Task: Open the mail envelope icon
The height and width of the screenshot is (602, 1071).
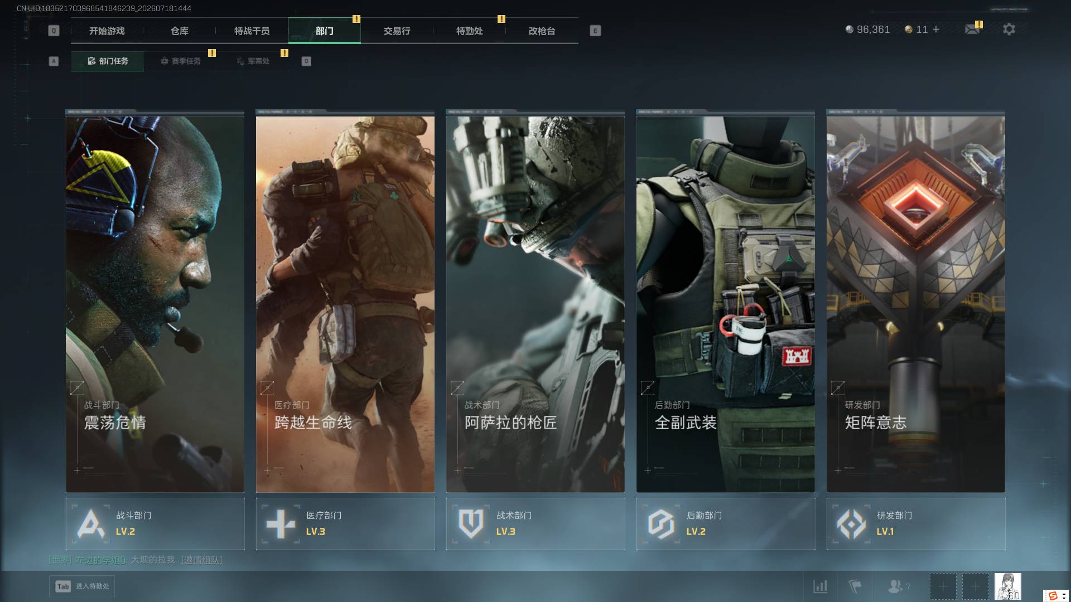Action: click(972, 29)
